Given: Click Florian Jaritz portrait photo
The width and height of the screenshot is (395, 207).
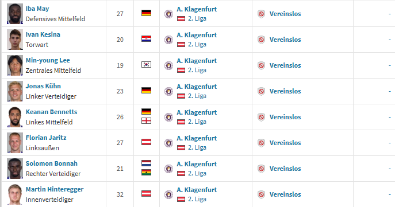Looking at the screenshot, I should click(x=15, y=143).
